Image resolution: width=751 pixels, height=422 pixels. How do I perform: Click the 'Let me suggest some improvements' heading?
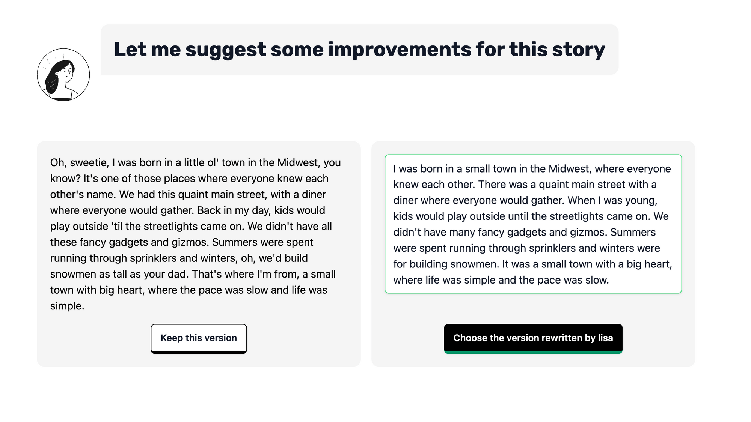point(359,50)
